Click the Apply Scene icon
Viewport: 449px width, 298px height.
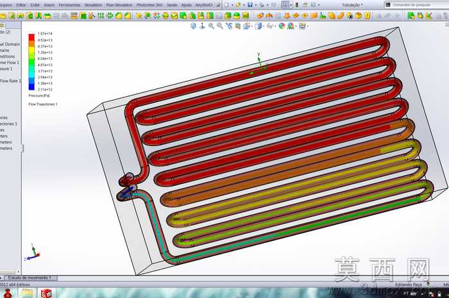291,26
